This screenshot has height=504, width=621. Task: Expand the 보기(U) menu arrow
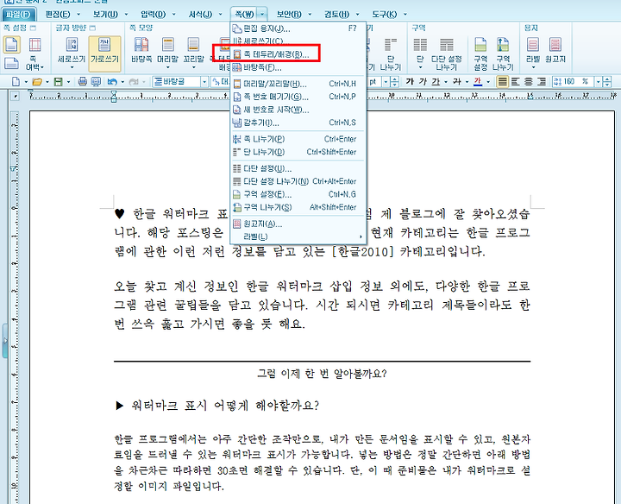point(126,15)
